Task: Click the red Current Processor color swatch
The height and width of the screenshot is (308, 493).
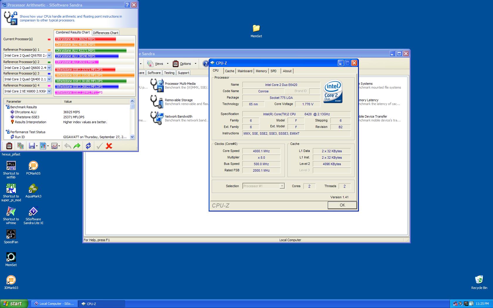Action: tap(49, 39)
